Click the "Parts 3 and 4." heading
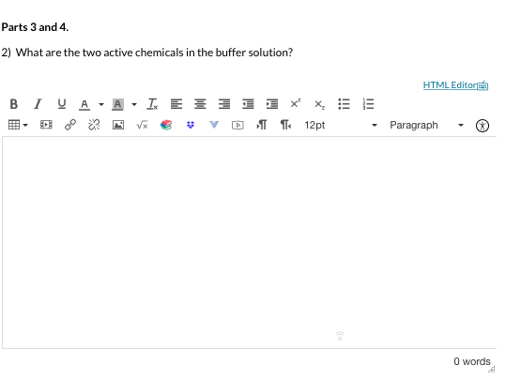This screenshot has height=380, width=506. point(35,27)
